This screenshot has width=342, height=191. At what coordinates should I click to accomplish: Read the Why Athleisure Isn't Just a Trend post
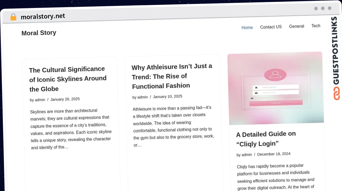point(172,76)
